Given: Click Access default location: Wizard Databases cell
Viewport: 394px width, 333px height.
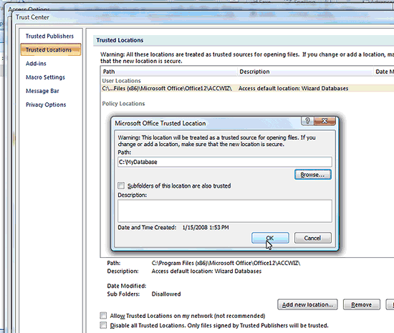Looking at the screenshot, I should pos(293,88).
